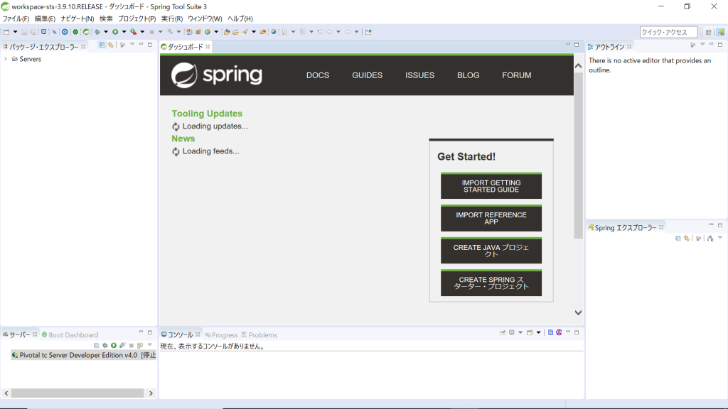
Task: Click the Create Java プロジェクト button
Action: [491, 251]
